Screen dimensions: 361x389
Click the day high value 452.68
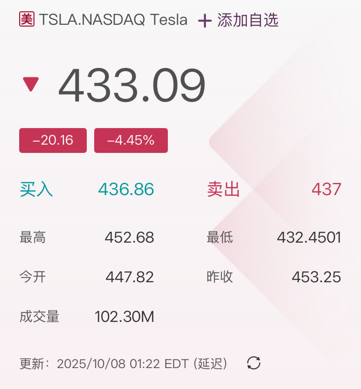(x=129, y=237)
